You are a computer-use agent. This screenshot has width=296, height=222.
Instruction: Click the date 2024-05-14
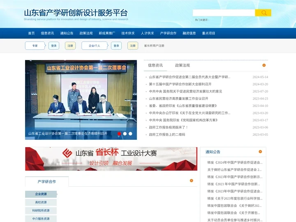(x=260, y=77)
